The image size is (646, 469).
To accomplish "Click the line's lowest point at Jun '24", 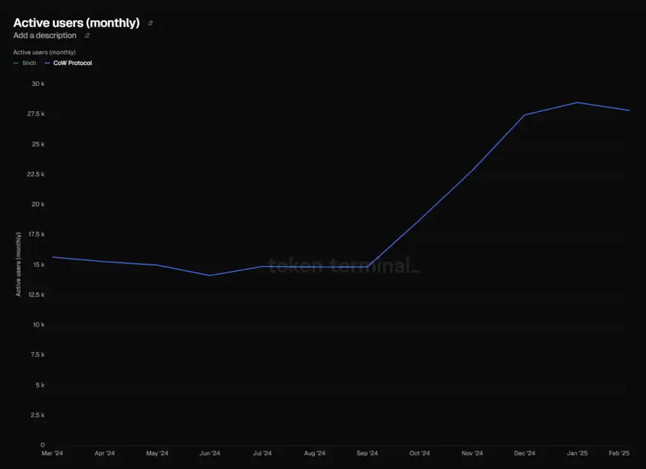I will coord(209,275).
